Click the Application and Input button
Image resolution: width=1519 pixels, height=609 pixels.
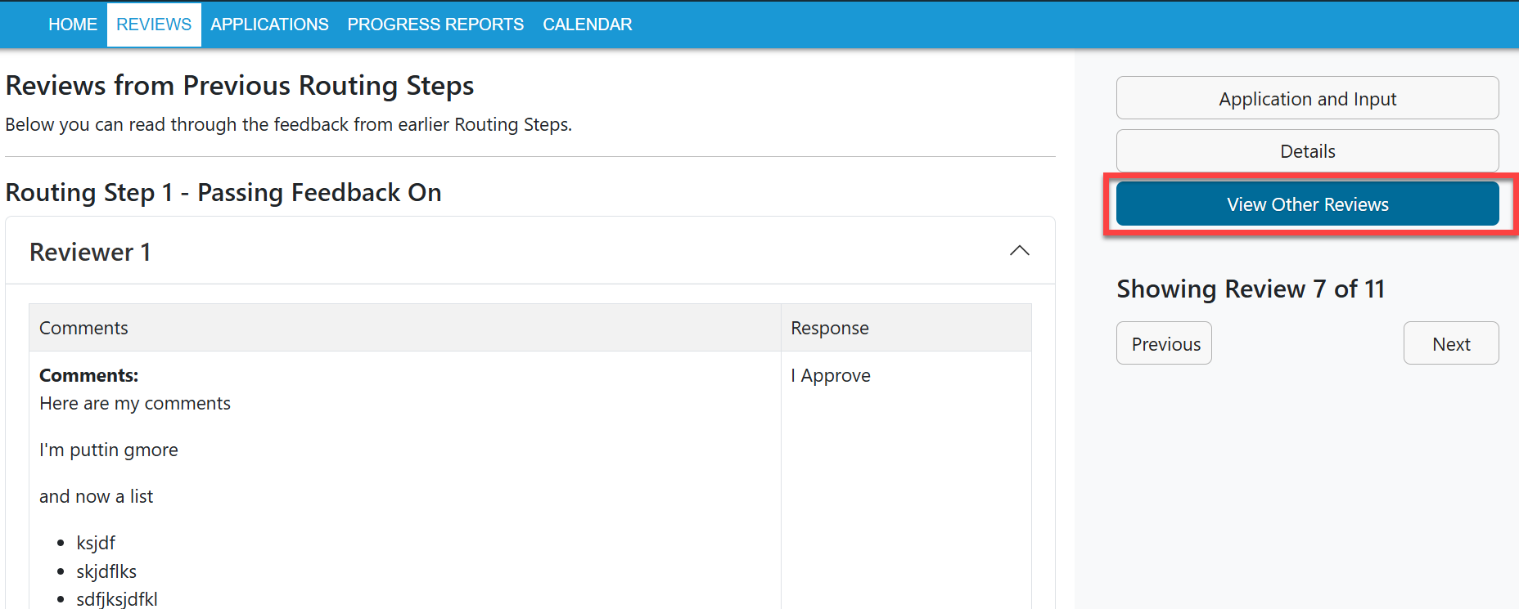(1307, 98)
